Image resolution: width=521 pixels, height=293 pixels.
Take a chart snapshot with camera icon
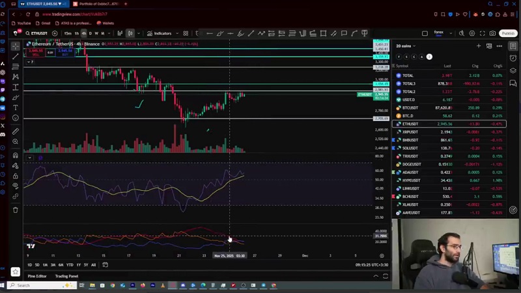tap(492, 33)
